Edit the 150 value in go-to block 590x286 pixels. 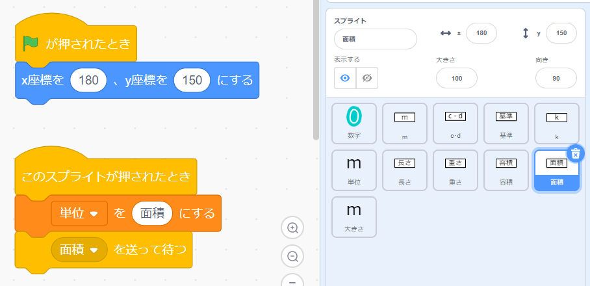(192, 80)
